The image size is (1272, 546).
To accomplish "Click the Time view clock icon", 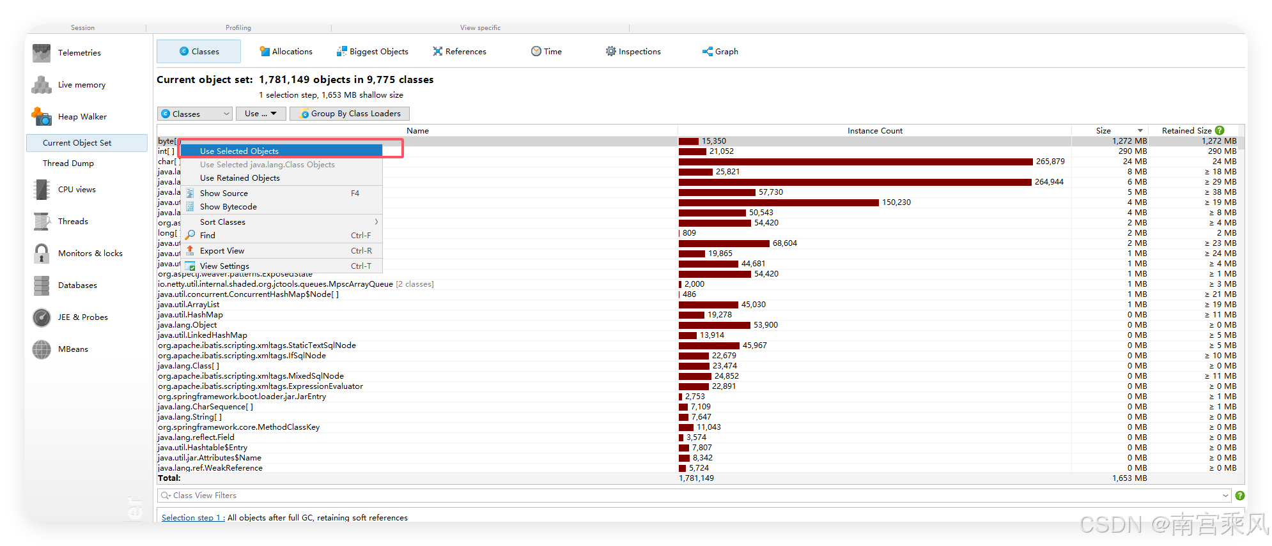I will (x=536, y=51).
